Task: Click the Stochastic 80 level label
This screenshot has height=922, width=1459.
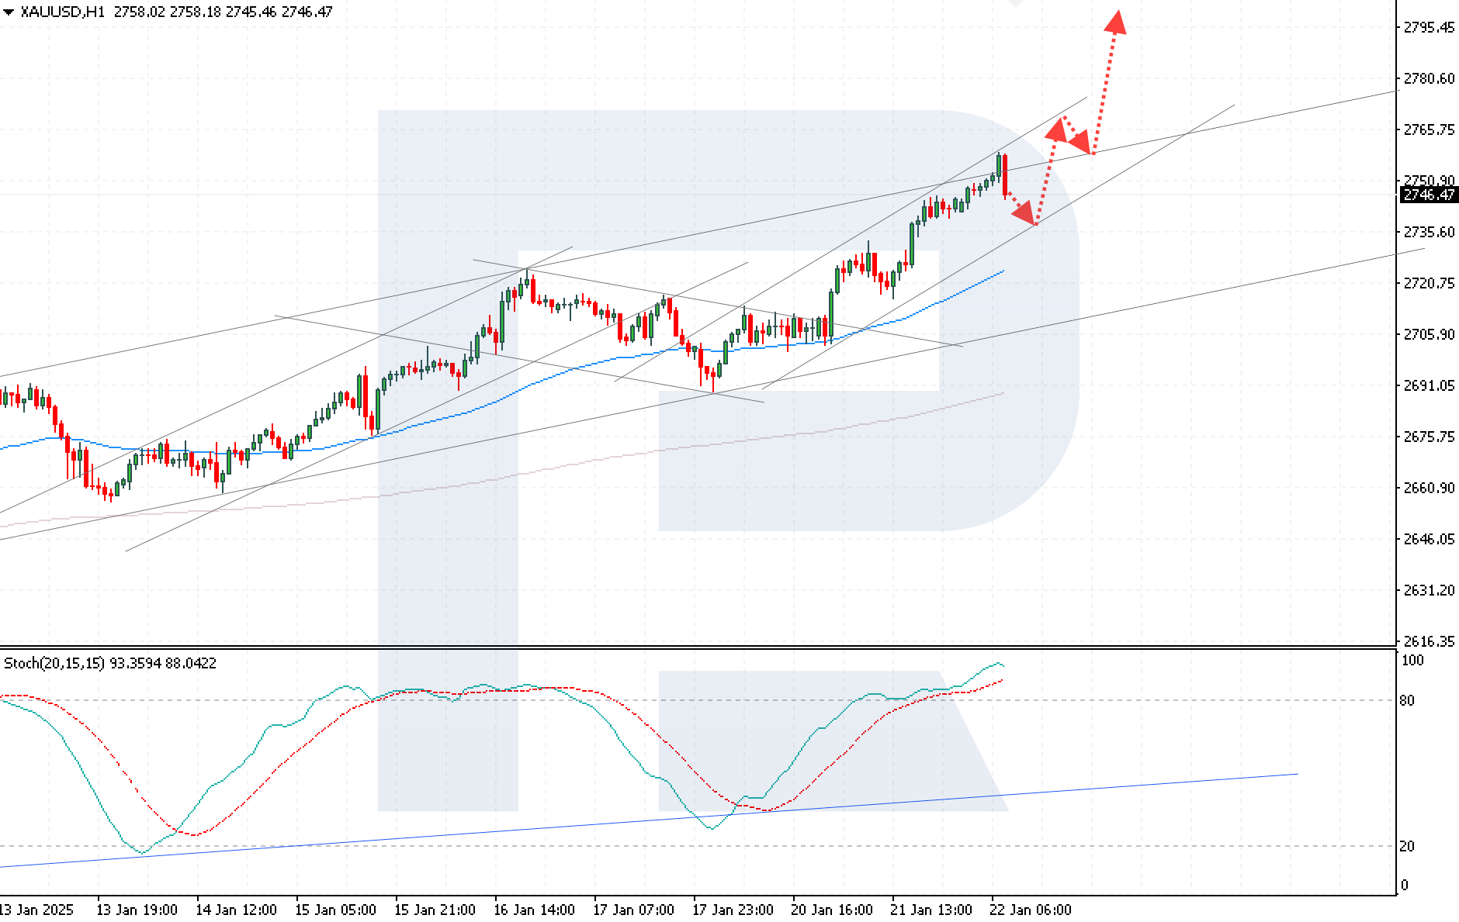Action: (1407, 700)
